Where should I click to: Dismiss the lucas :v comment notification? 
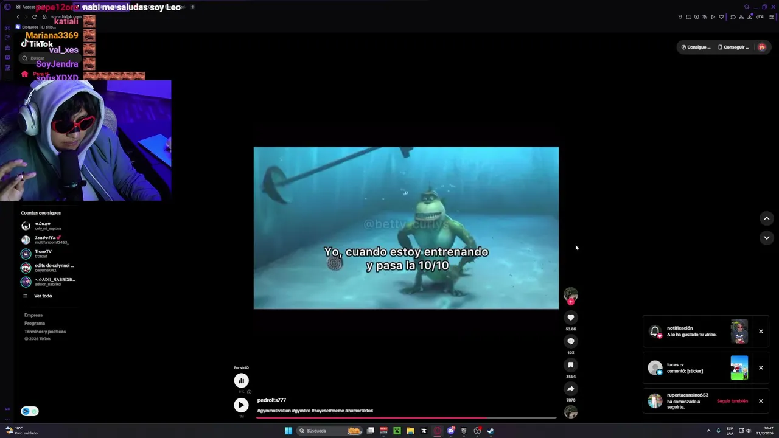[x=761, y=367]
